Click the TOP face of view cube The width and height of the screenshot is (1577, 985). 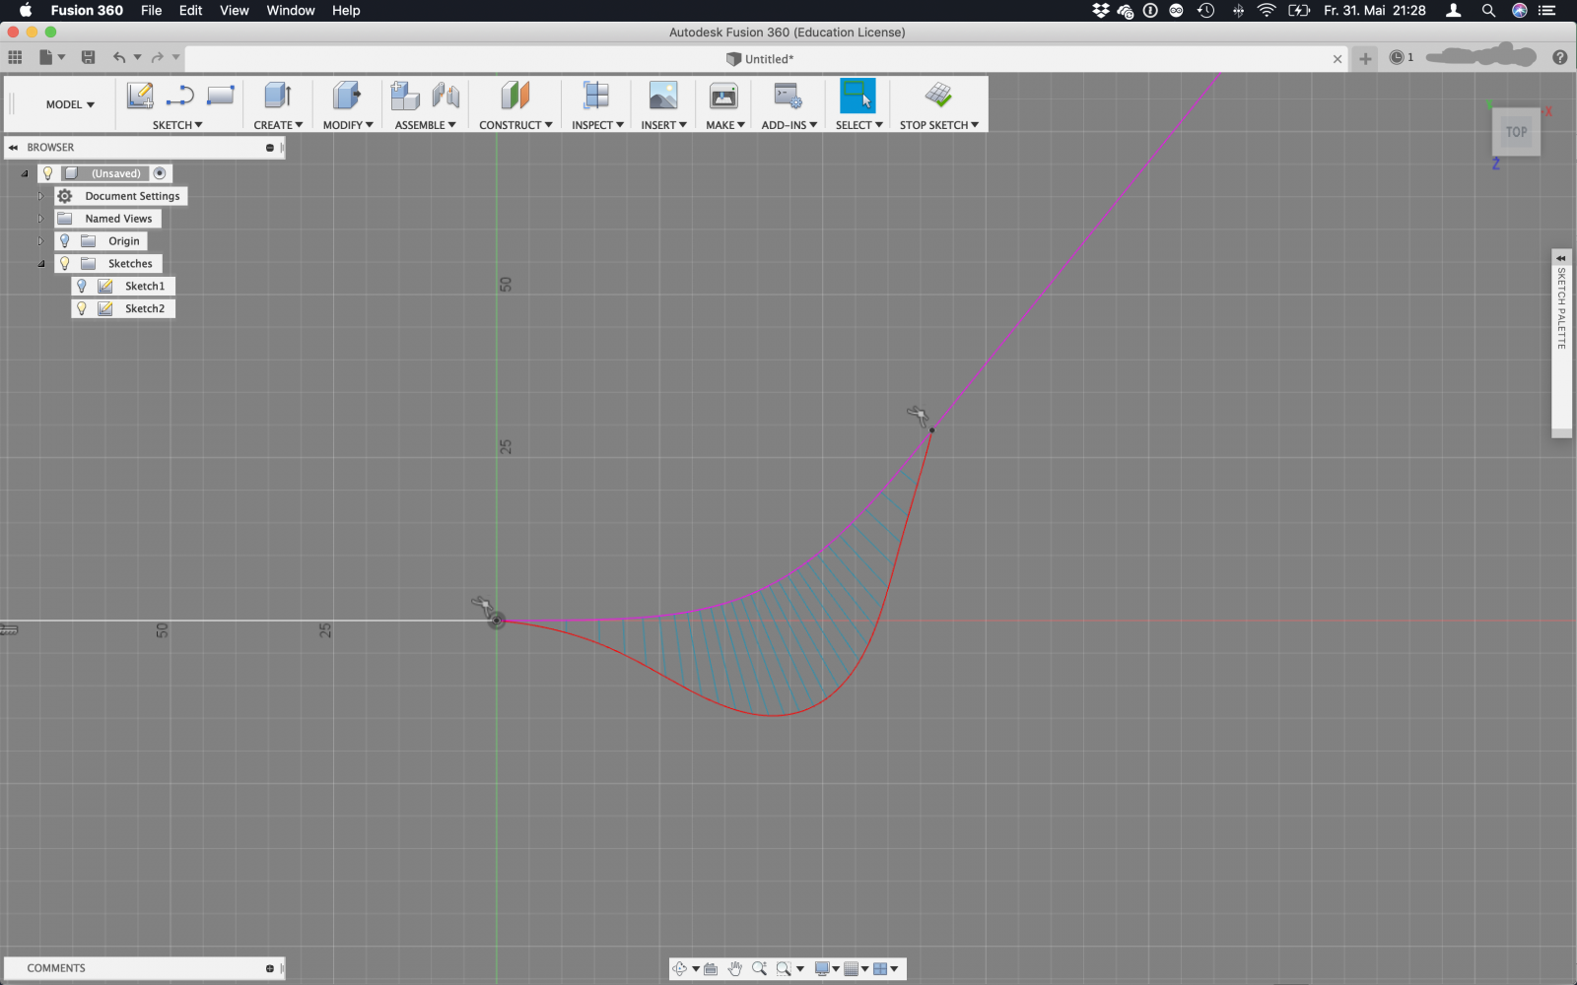(1516, 132)
